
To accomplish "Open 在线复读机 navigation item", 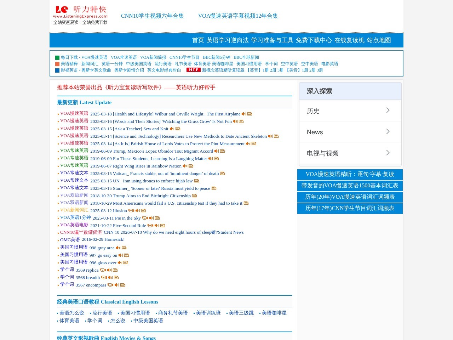I will tap(349, 40).
